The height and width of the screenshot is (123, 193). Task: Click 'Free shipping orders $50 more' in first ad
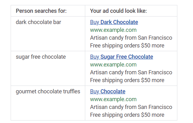127,46
